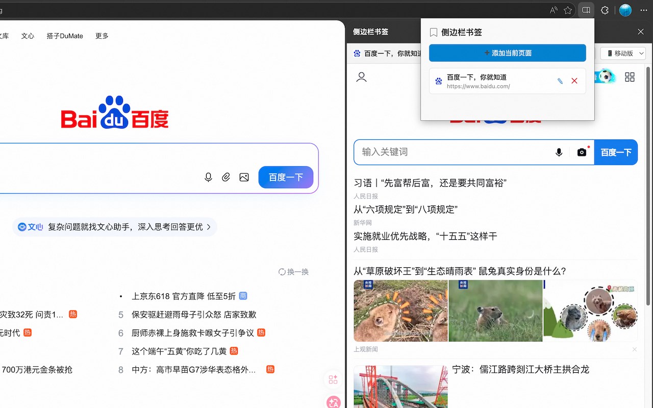
Task: Open 搭子DuMate in top navigation
Action: tap(65, 36)
